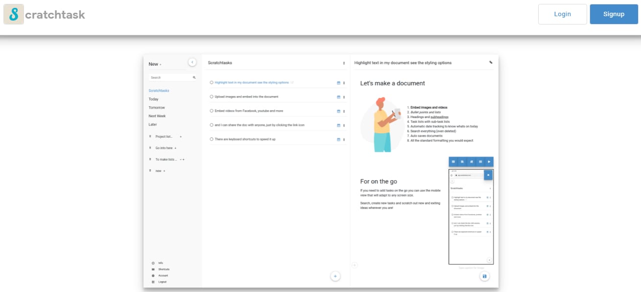
Task: Select Scratchtasks in the sidebar
Action: pos(159,91)
